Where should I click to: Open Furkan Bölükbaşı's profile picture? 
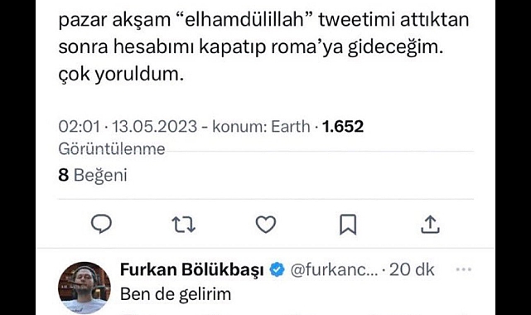[84, 288]
